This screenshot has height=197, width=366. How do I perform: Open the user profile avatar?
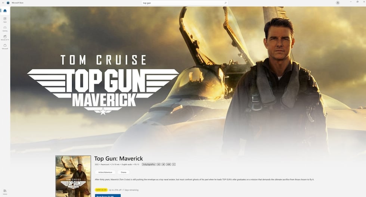click(338, 3)
